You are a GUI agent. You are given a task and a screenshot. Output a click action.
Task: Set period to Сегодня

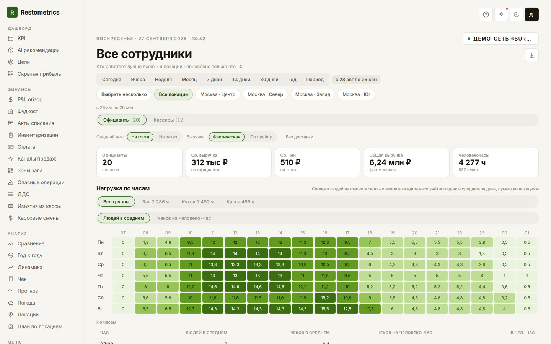(x=111, y=80)
